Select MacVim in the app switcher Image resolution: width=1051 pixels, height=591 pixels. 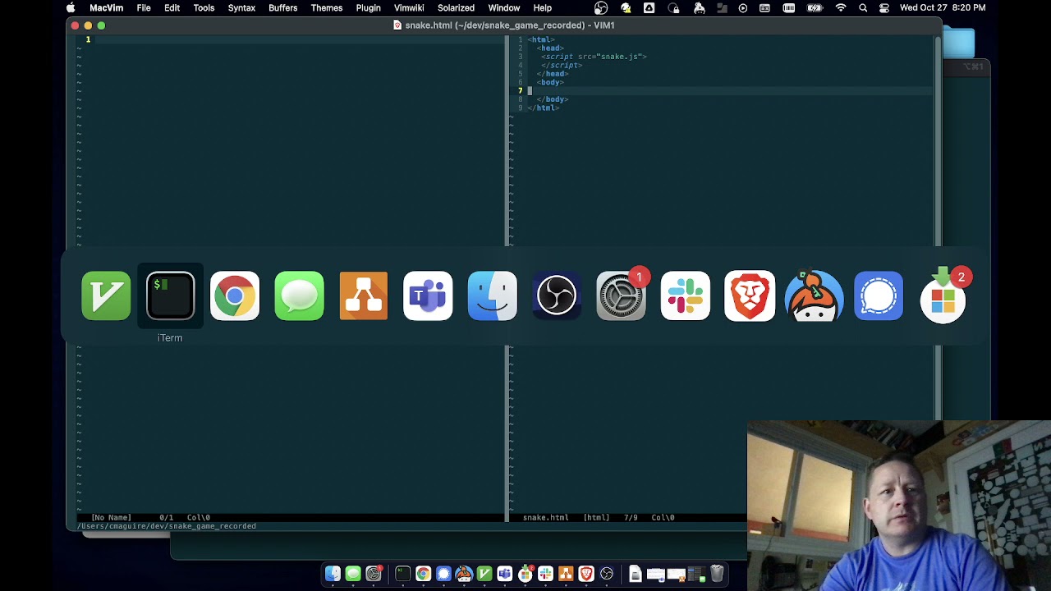[106, 295]
